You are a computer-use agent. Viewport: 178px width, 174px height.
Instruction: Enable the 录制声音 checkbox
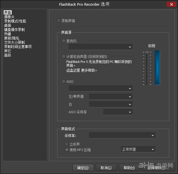pyautogui.click(x=59, y=20)
